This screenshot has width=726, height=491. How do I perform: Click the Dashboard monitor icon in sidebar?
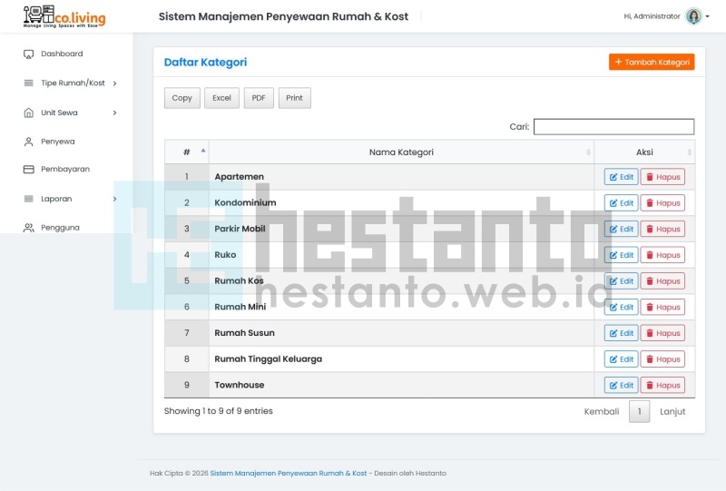[29, 54]
